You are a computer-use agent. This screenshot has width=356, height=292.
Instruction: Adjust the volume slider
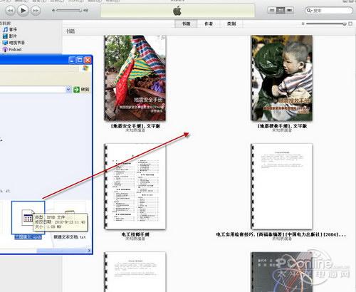pos(69,11)
